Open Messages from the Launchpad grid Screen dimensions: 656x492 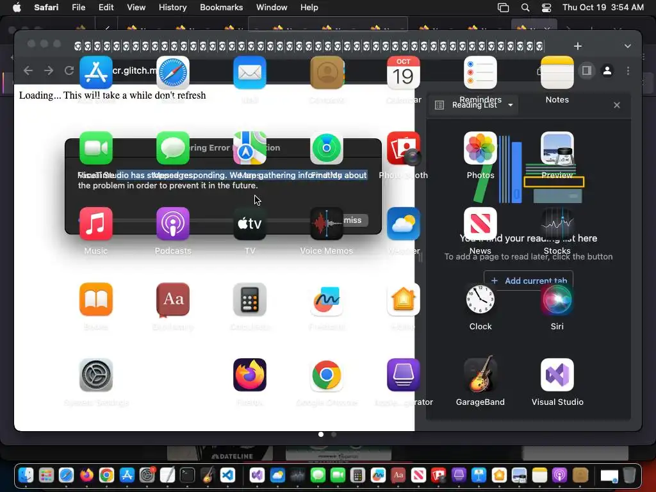pos(173,148)
